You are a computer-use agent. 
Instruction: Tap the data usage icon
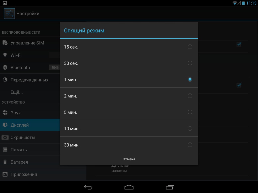(5, 80)
